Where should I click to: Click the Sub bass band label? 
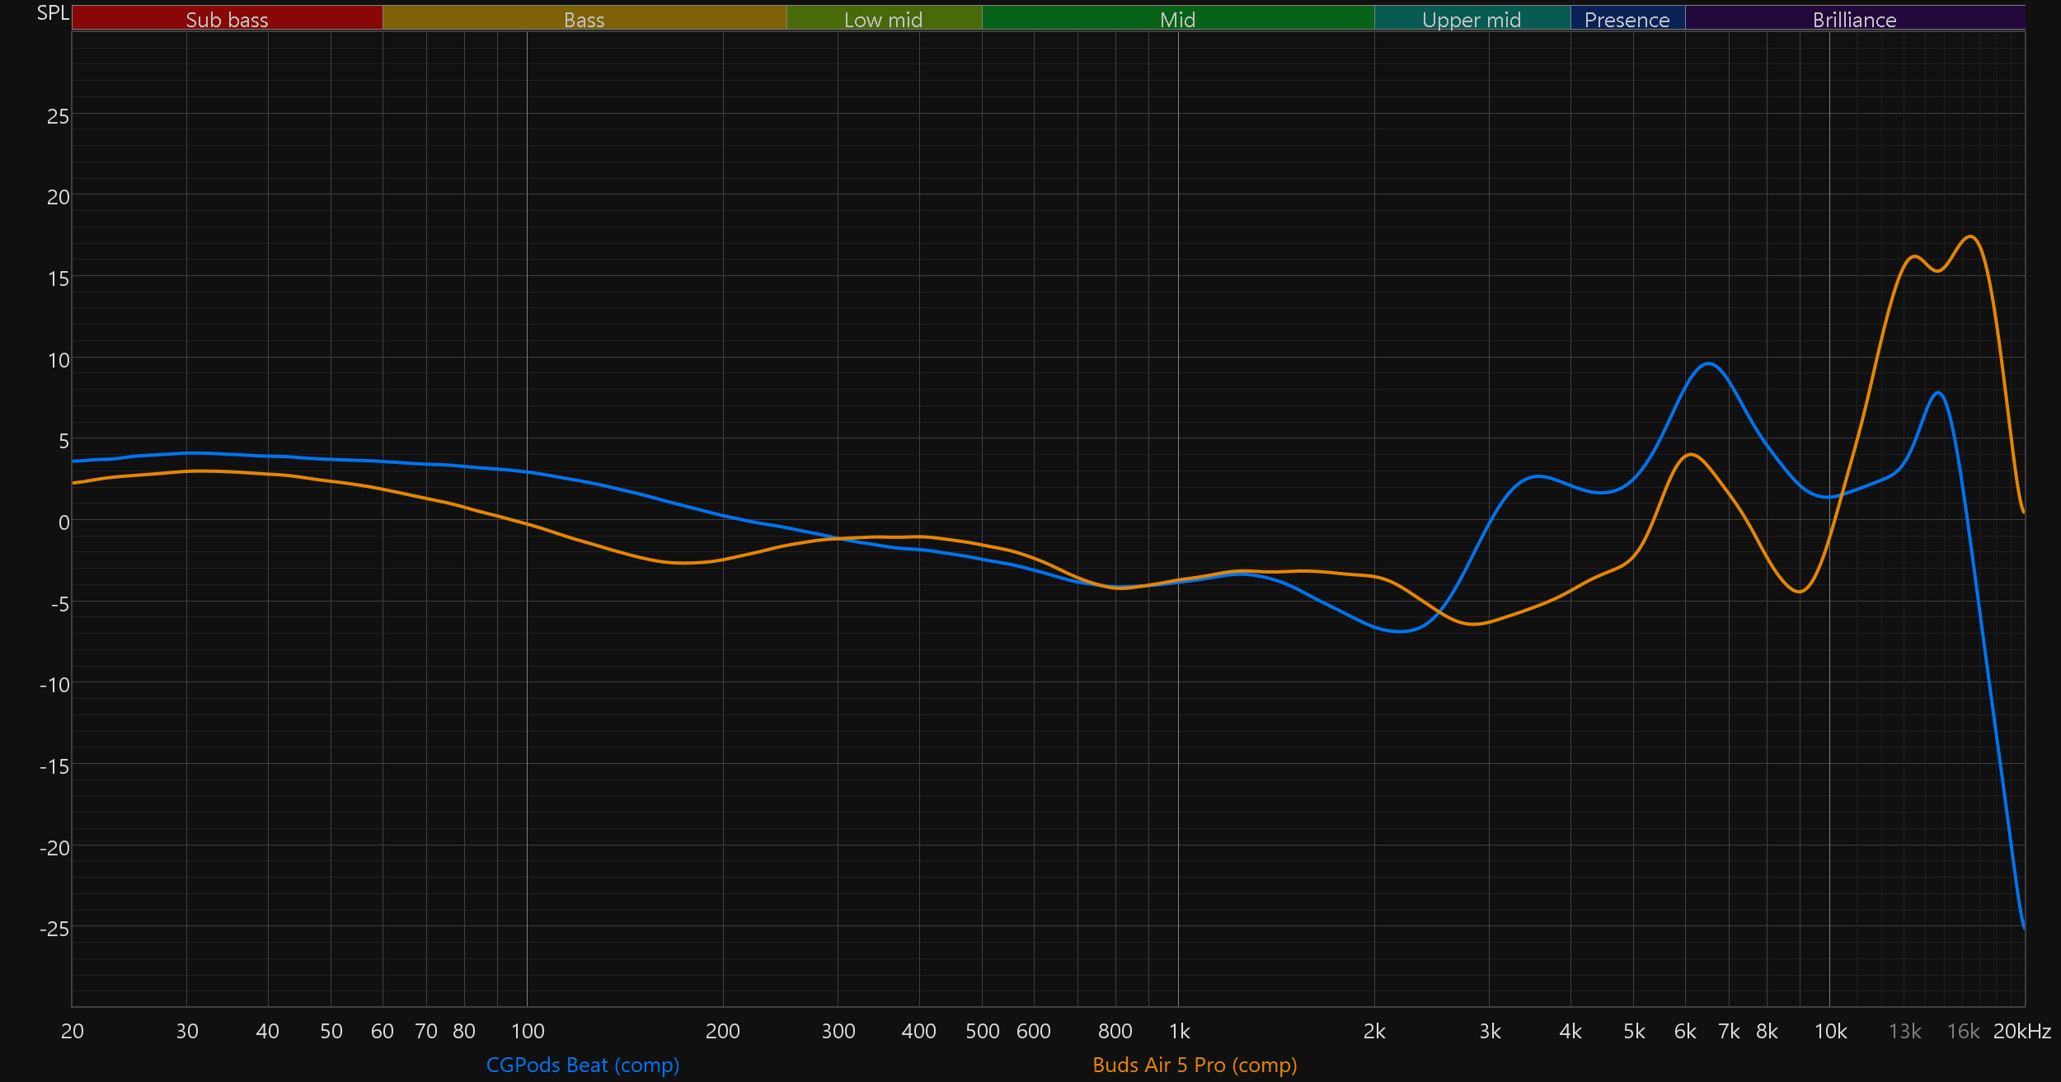click(x=227, y=19)
